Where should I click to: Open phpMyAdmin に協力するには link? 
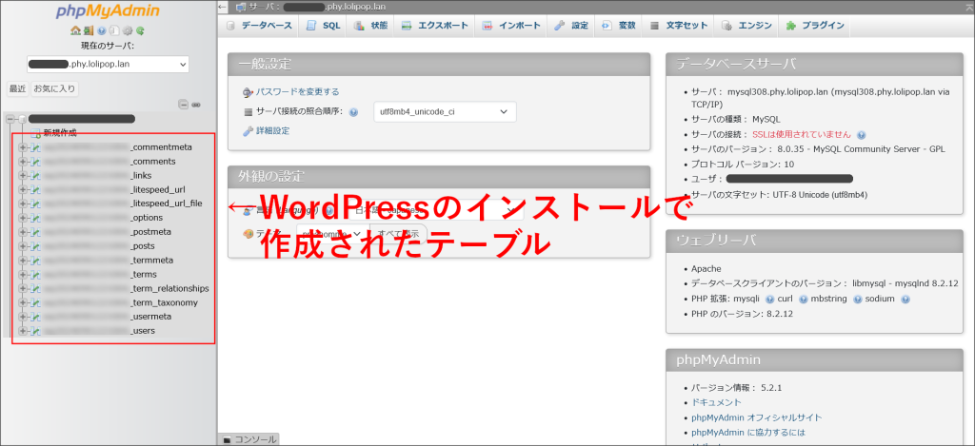(x=749, y=433)
